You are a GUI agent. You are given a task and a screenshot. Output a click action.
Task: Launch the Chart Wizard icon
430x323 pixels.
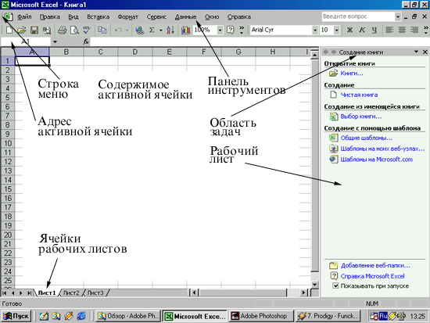tap(185, 30)
